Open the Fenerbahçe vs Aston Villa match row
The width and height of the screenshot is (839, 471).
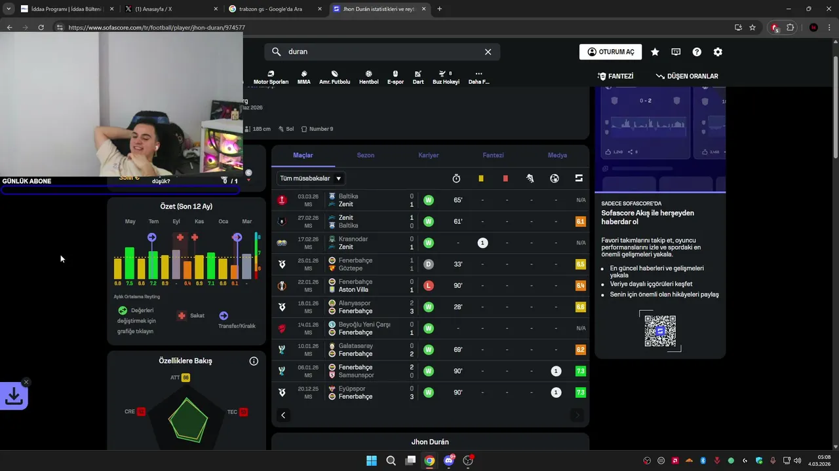tap(431, 285)
